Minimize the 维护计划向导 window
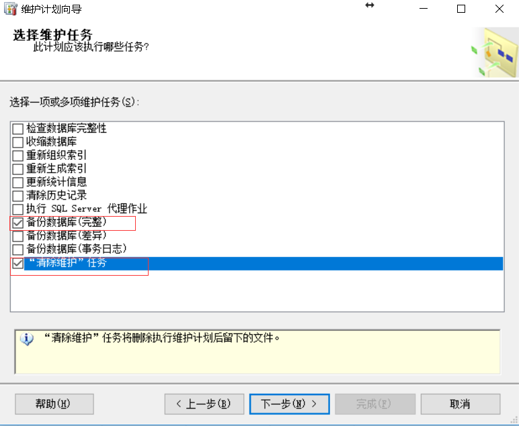The image size is (519, 426). tap(424, 9)
